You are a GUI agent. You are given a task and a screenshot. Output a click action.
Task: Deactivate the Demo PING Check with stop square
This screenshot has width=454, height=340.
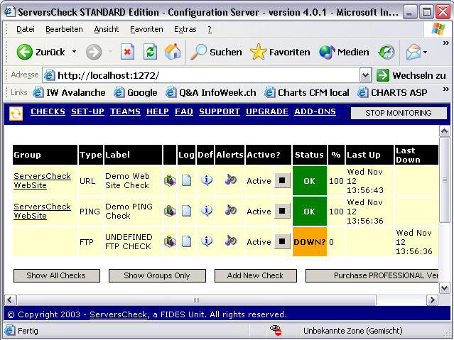[x=282, y=211]
